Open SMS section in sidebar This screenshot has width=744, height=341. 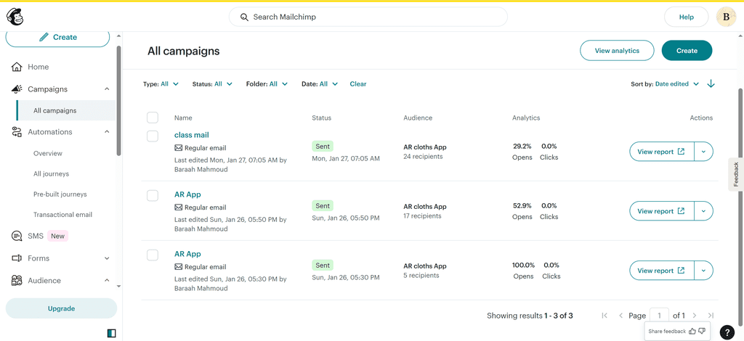coord(36,236)
